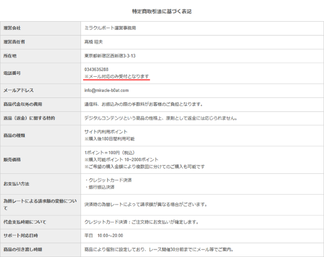Viewport: 324px width, 257px height.
Task: Click the note ※メール対応のみ受付となります
Action: point(117,76)
